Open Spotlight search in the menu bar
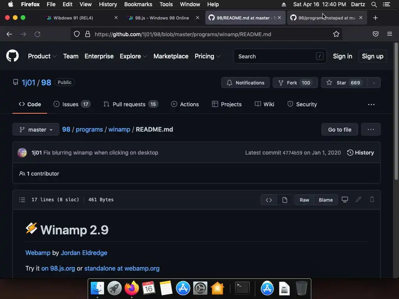 coord(374,4)
